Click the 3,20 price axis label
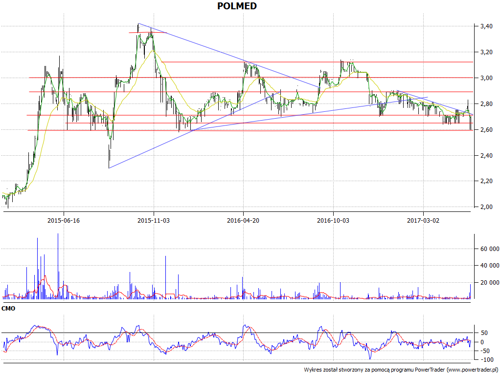The height and width of the screenshot is (375, 501). pos(486,52)
